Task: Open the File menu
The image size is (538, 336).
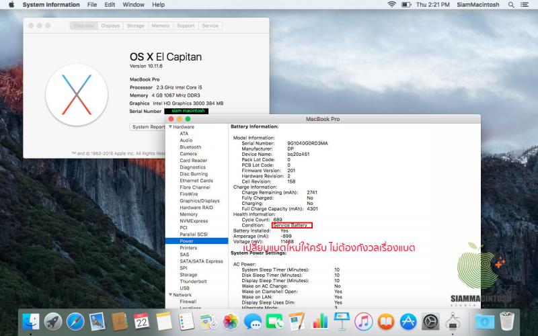Action: tap(92, 5)
